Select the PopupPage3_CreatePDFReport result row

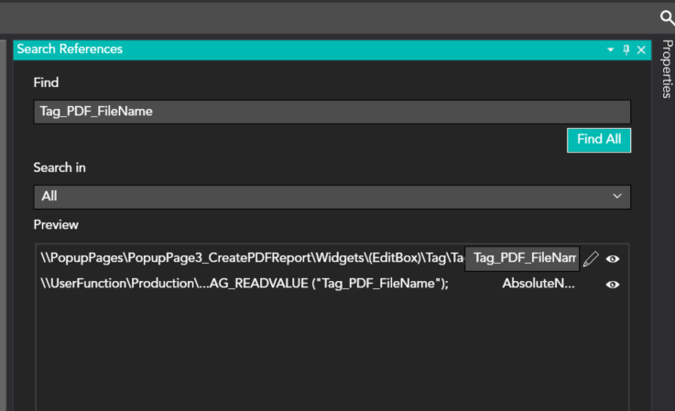pyautogui.click(x=247, y=259)
